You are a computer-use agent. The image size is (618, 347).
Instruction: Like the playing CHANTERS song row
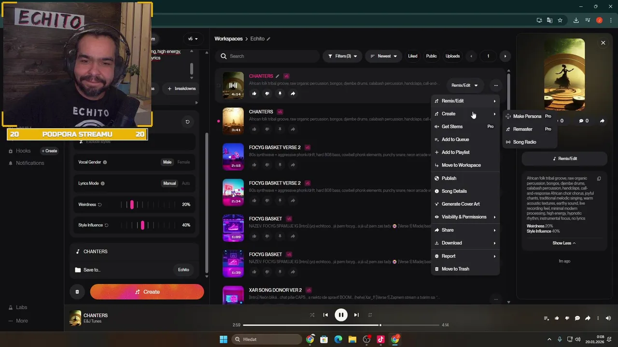254,93
